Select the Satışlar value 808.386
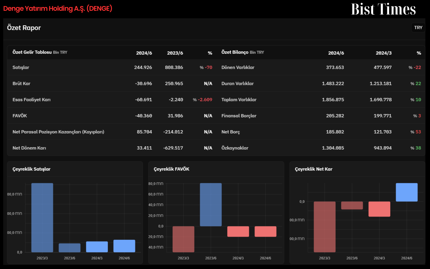 [x=174, y=67]
